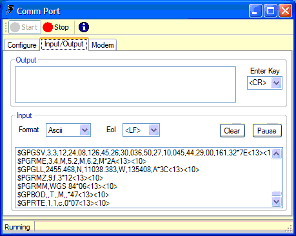Click scroll down arrow in Input list

(x=277, y=202)
